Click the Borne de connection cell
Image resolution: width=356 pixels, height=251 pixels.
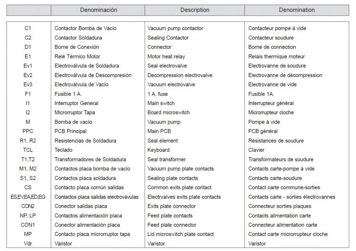[272, 47]
